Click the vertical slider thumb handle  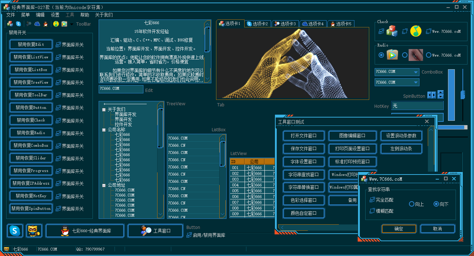click(462, 95)
